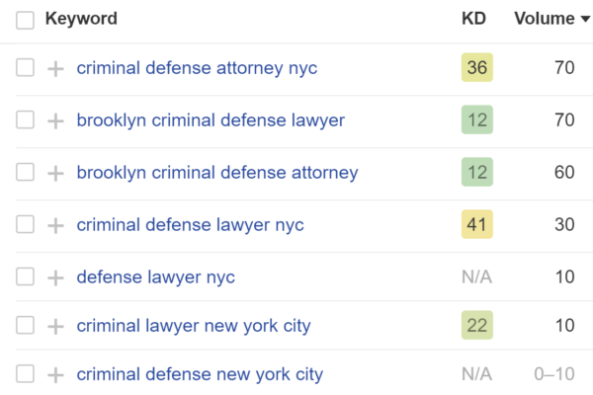This screenshot has height=395, width=593.
Task: Click the yellow KD 36 badge
Action: [476, 69]
